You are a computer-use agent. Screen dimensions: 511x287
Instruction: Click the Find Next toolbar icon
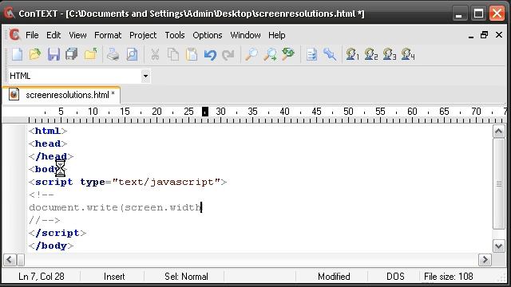[x=270, y=54]
